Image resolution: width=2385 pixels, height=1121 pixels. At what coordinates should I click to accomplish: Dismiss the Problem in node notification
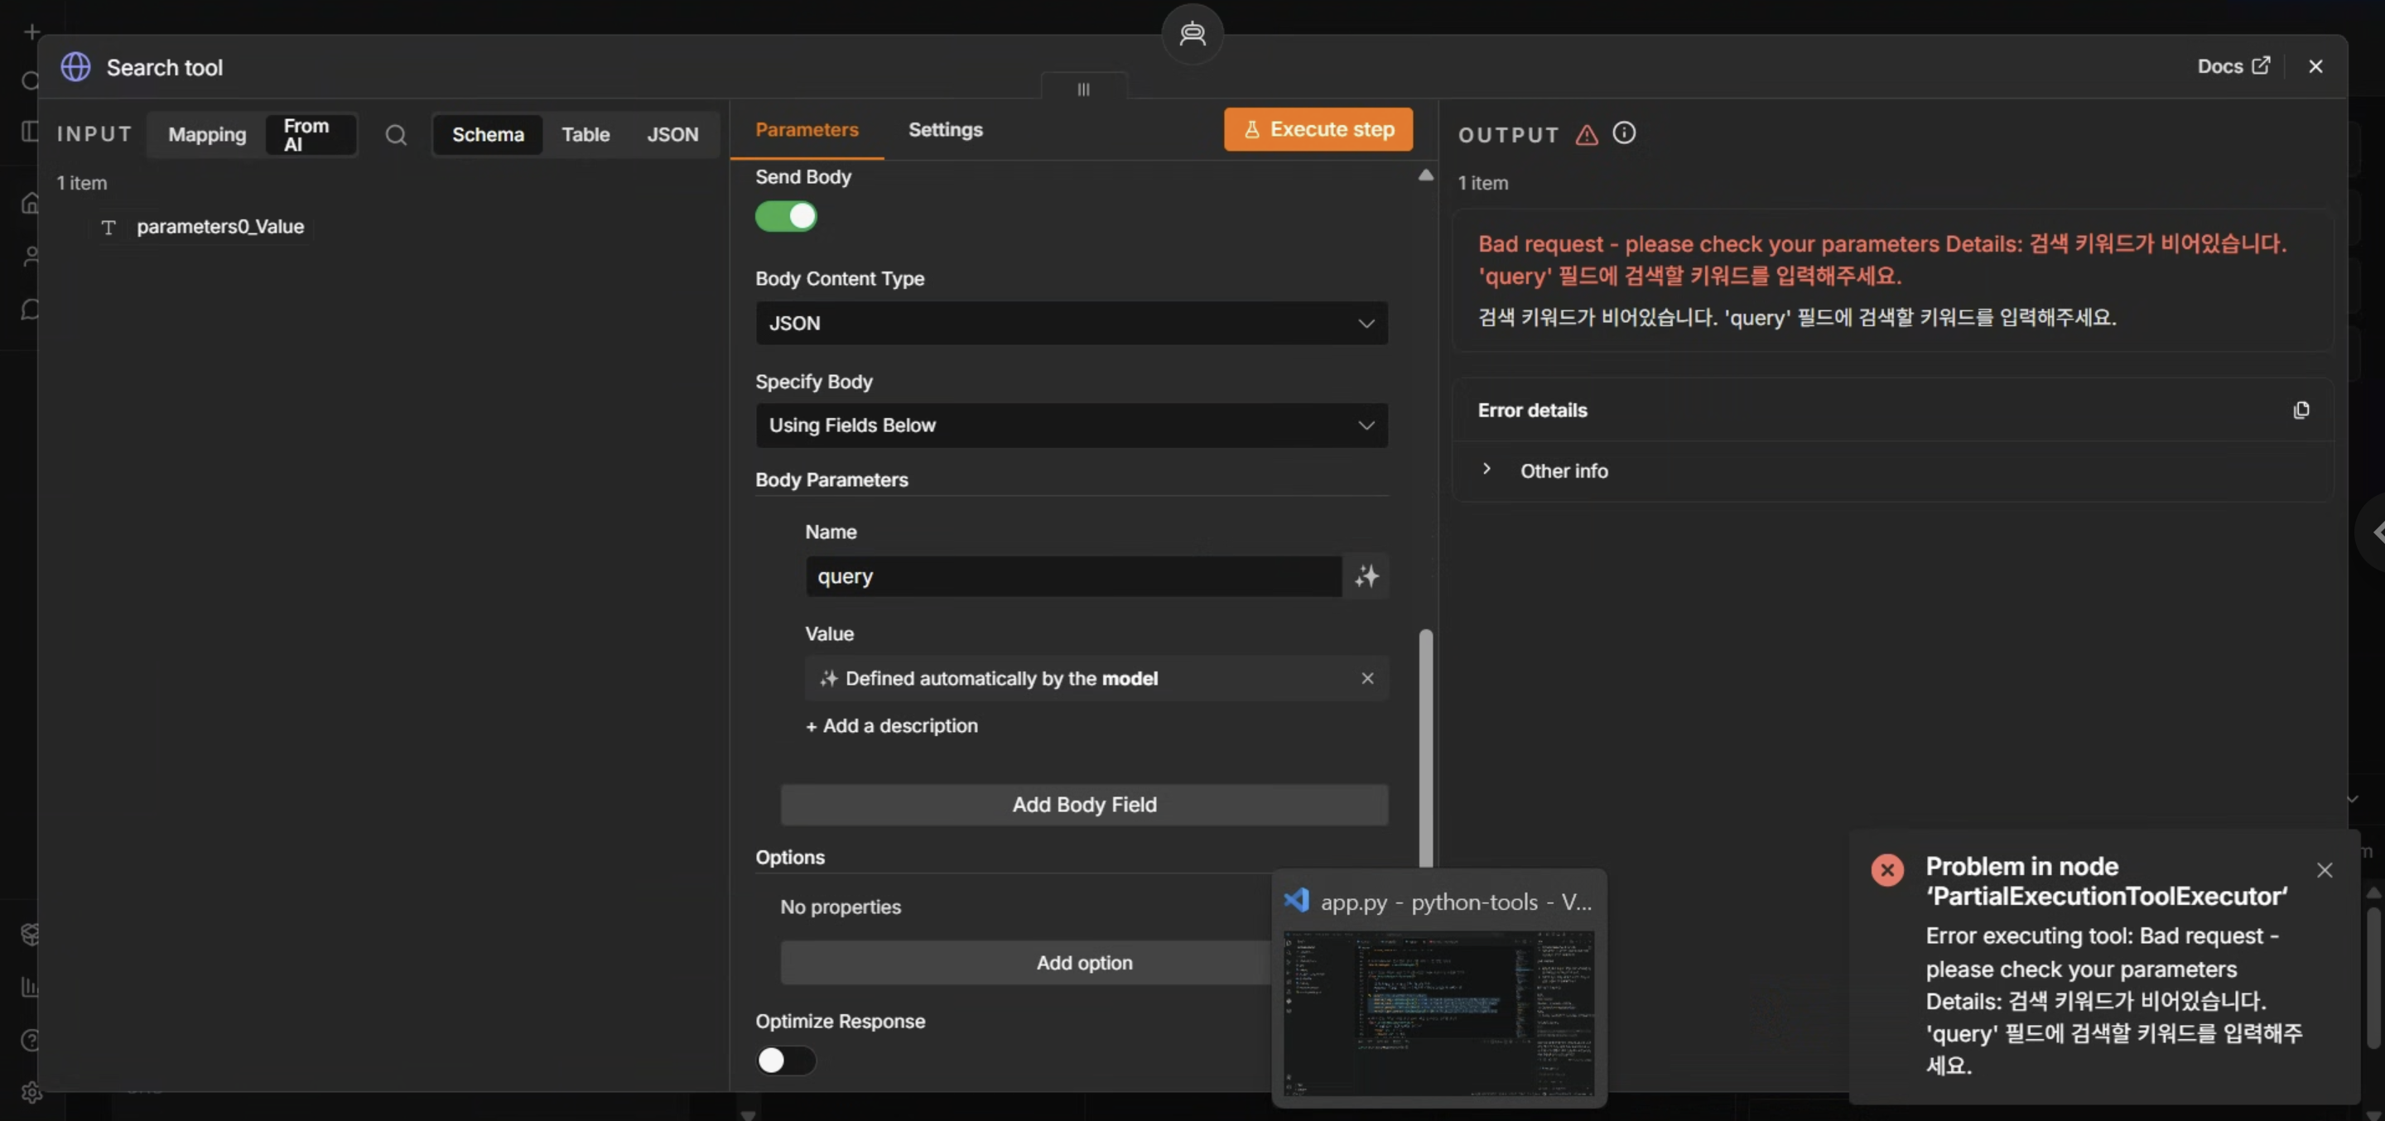pos(2324,870)
